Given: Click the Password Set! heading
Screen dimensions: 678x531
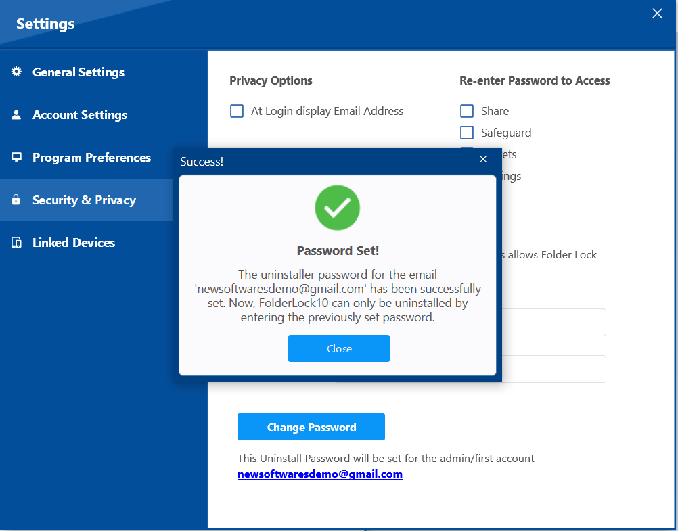Looking at the screenshot, I should (338, 251).
